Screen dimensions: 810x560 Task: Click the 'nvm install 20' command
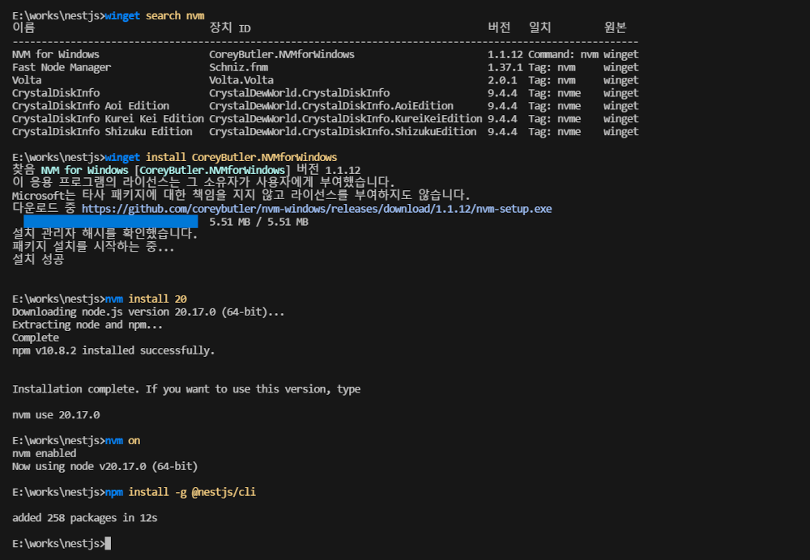pyautogui.click(x=146, y=299)
